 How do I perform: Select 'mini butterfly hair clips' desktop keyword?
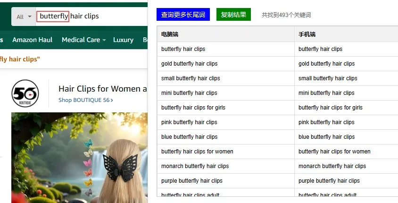tap(189, 93)
